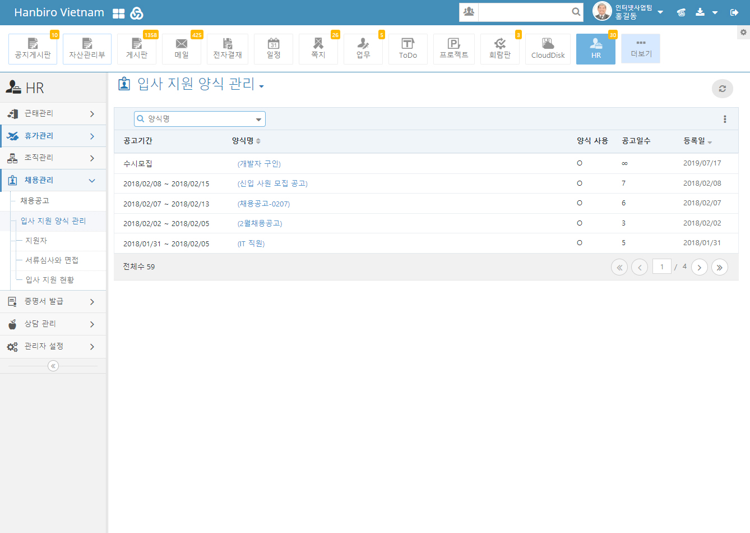The image size is (750, 533).
Task: Expand the 상담 관리 menu
Action: click(53, 324)
